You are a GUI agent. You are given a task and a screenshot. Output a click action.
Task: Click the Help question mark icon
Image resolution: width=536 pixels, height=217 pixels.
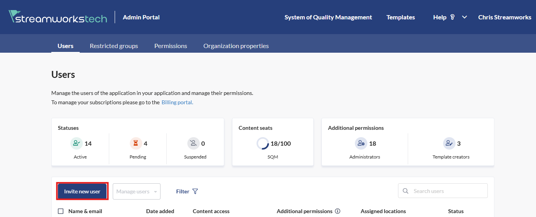click(452, 17)
